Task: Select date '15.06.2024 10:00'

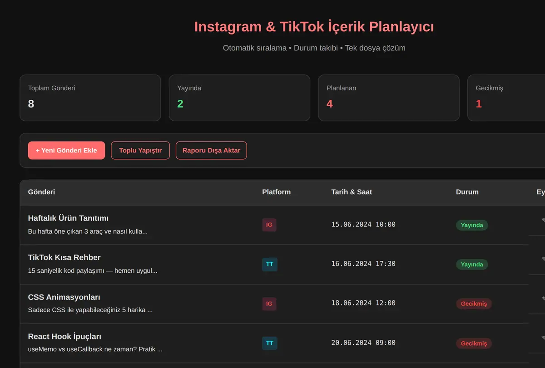Action: (x=363, y=225)
